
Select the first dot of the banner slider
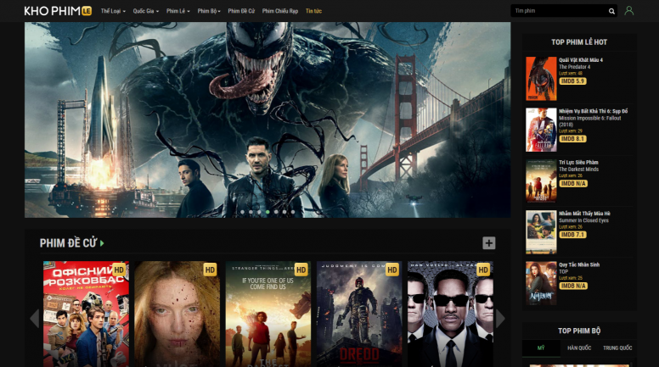[x=242, y=212]
